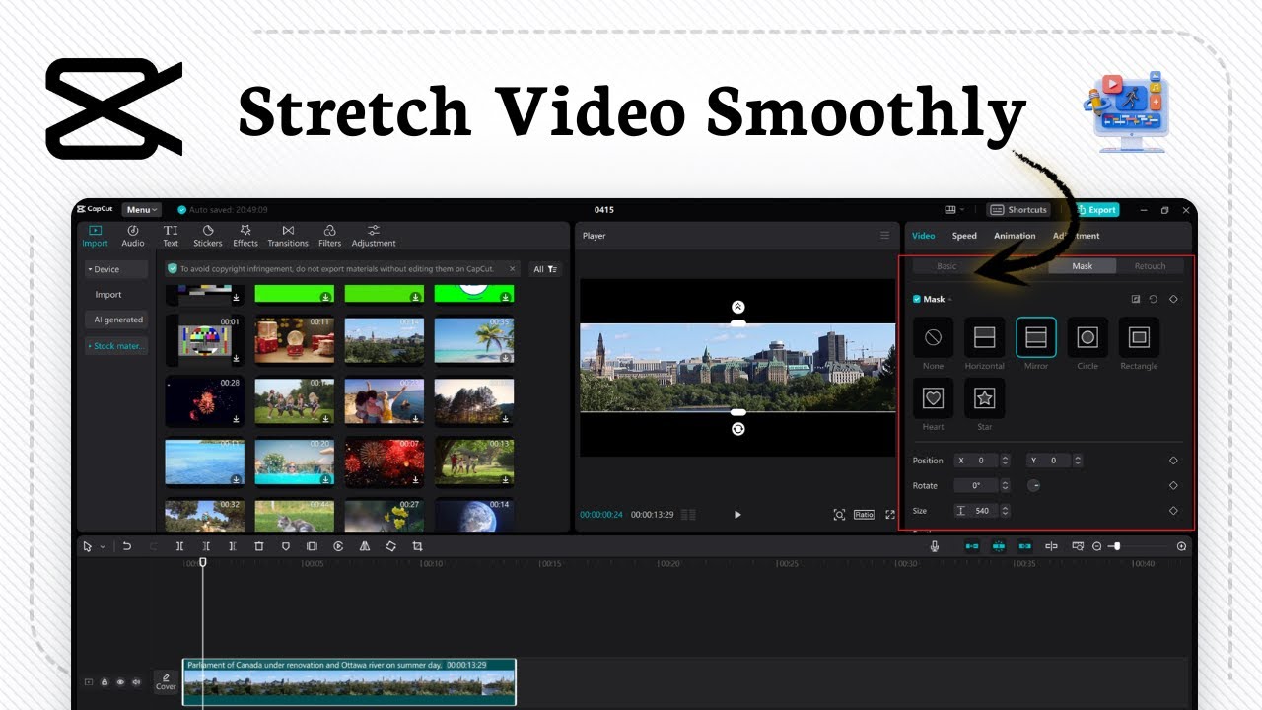Set mask to None
Image resolution: width=1262 pixels, height=710 pixels.
(933, 337)
